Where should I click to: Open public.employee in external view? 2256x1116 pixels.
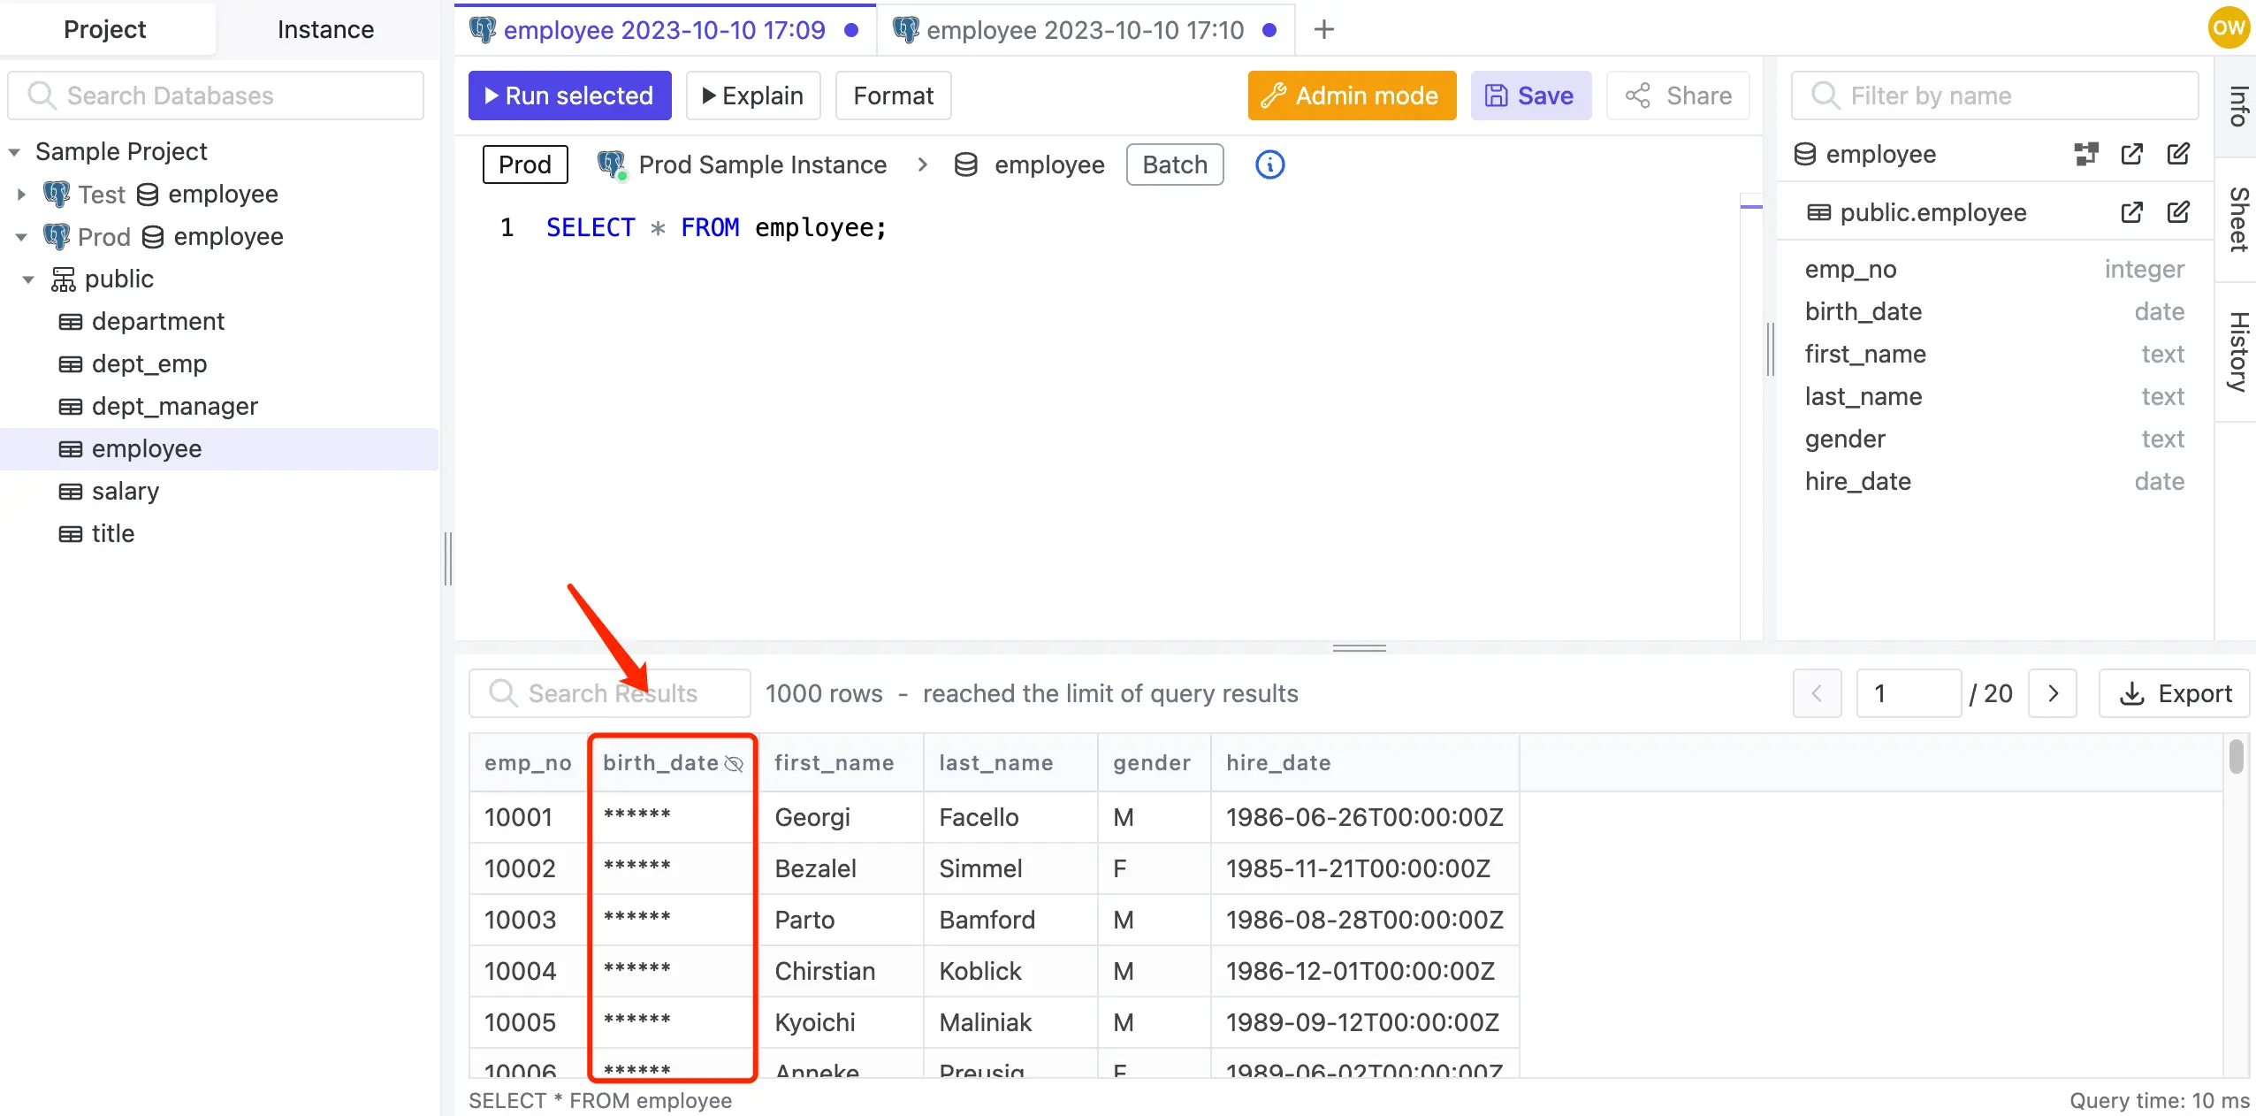[2134, 212]
